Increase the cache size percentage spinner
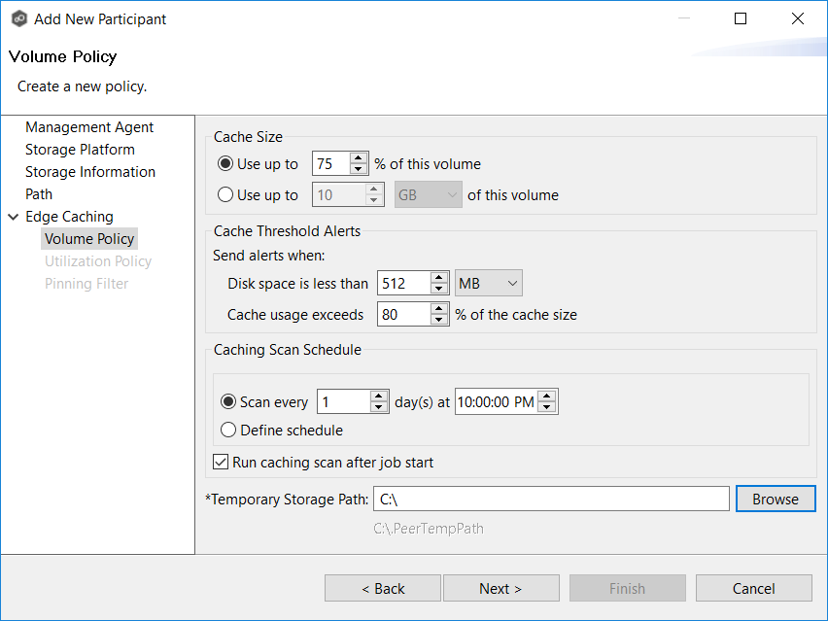The image size is (828, 621). click(x=358, y=158)
